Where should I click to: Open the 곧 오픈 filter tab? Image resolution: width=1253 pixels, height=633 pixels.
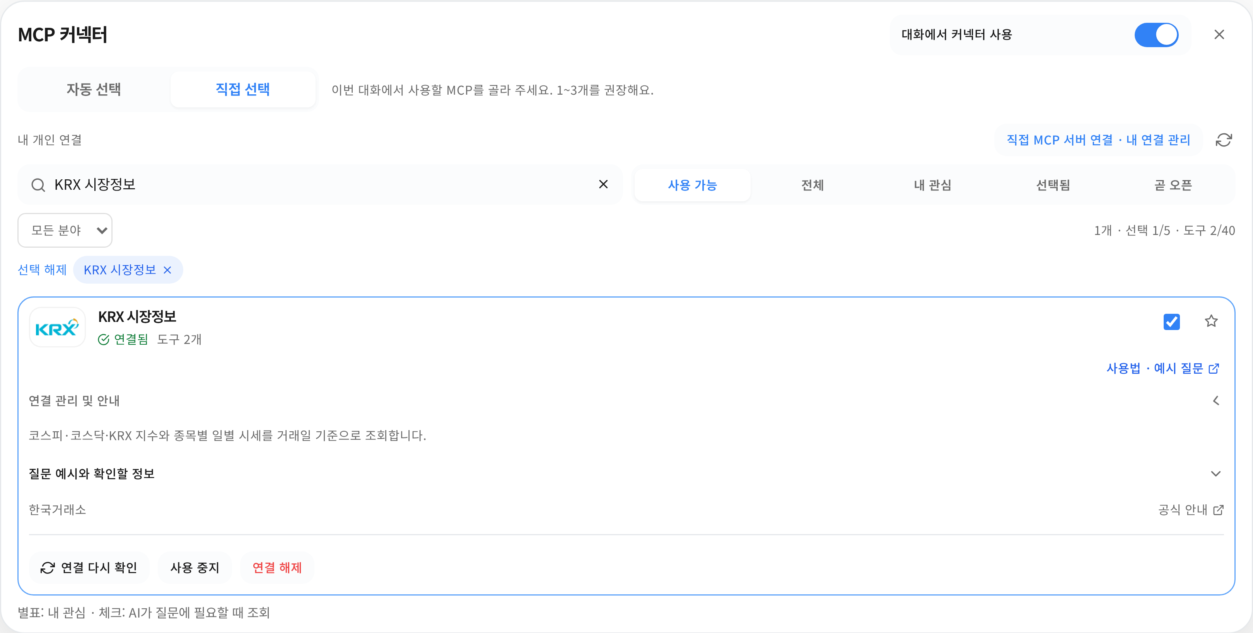pyautogui.click(x=1173, y=185)
